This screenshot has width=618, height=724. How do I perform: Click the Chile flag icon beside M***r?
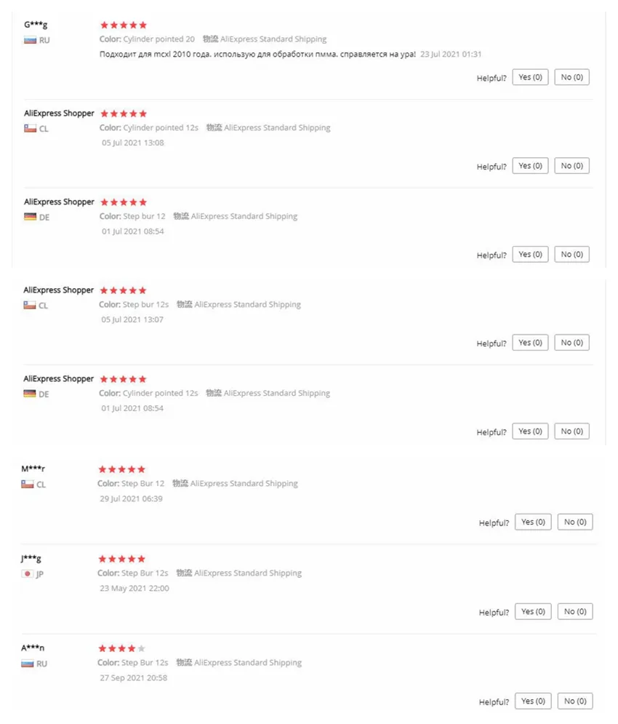tap(27, 485)
